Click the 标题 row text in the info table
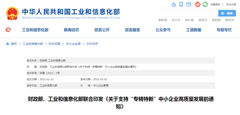Screen dimensions: 240x115 click(x=88, y=67)
